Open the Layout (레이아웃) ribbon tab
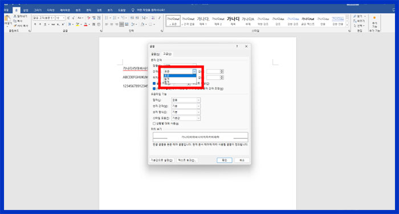The height and width of the screenshot is (214, 399). point(65,10)
